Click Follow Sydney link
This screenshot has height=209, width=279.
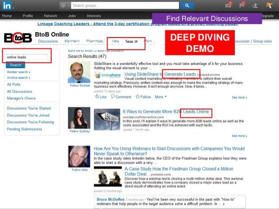[x=80, y=131]
